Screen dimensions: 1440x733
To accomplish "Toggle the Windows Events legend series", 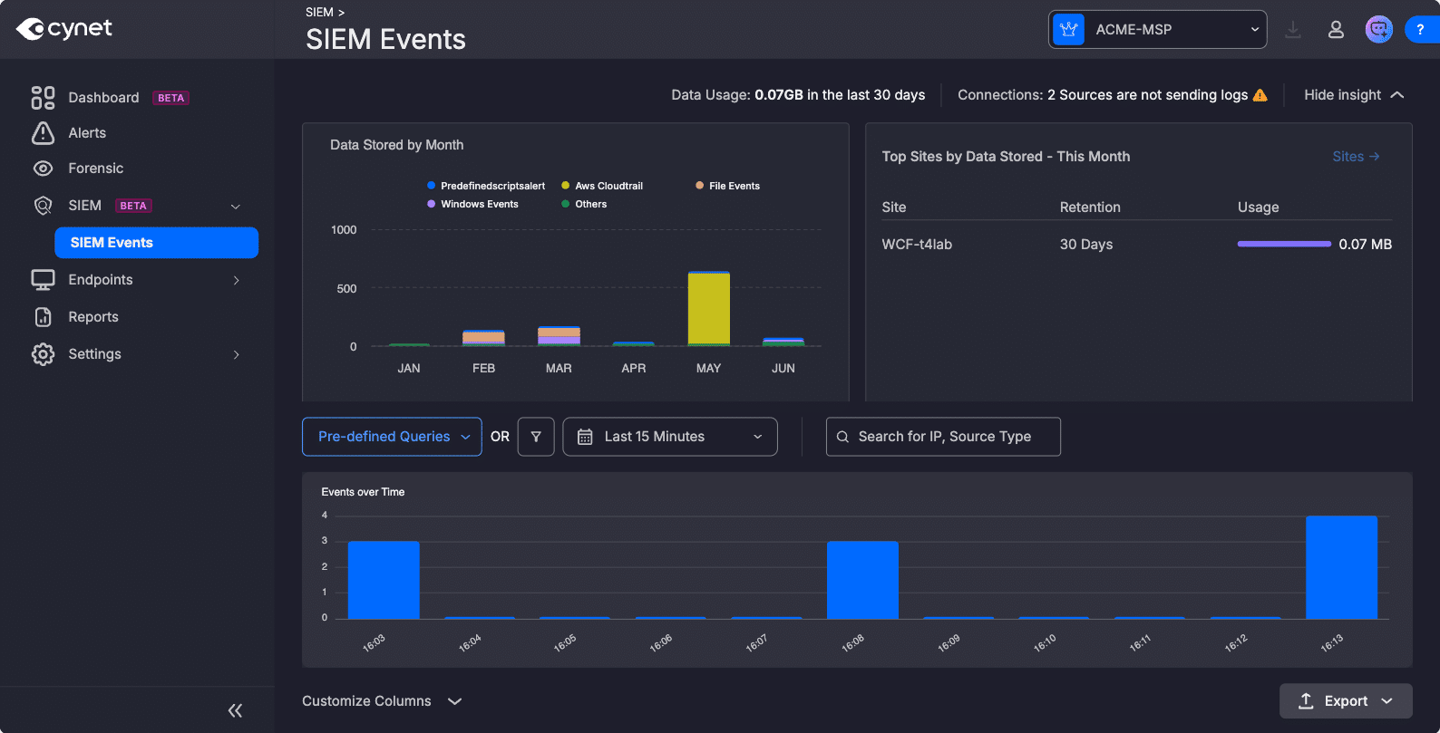I will click(472, 204).
